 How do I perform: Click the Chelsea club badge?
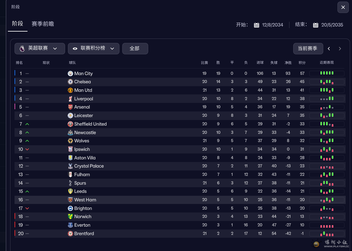coord(70,82)
